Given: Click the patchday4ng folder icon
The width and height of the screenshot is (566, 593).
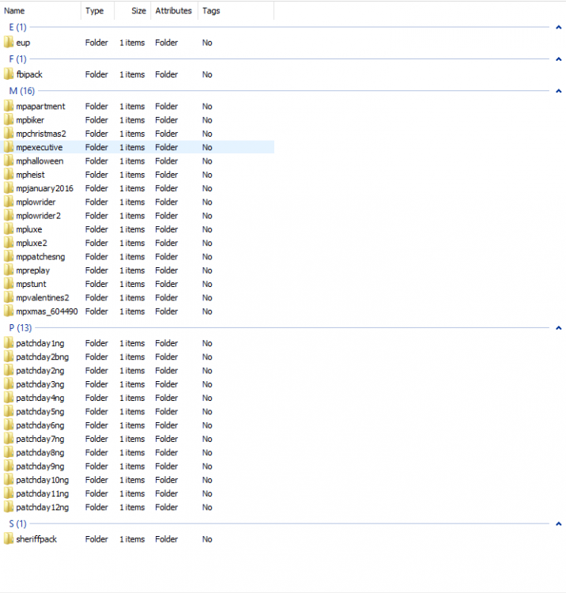Looking at the screenshot, I should (9, 398).
